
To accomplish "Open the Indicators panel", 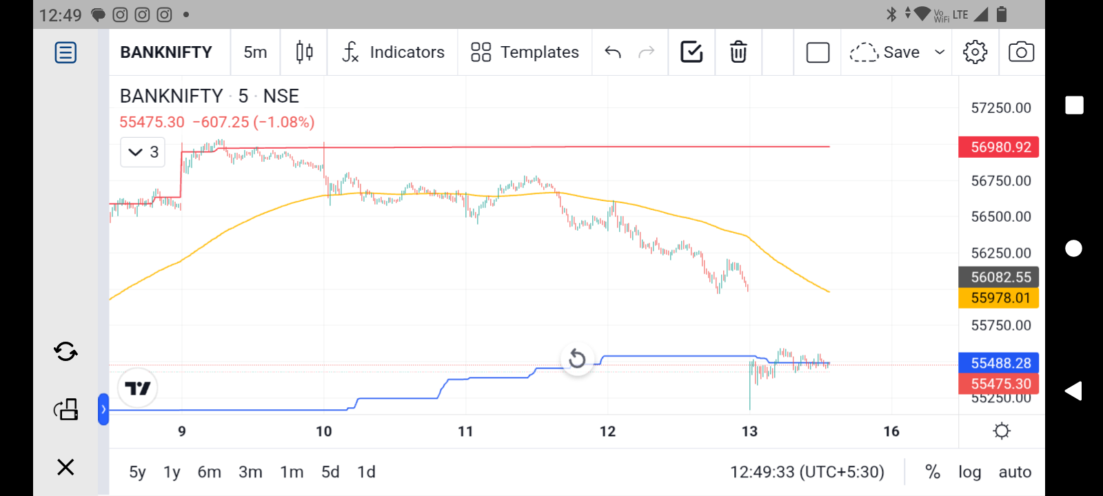I will click(393, 52).
